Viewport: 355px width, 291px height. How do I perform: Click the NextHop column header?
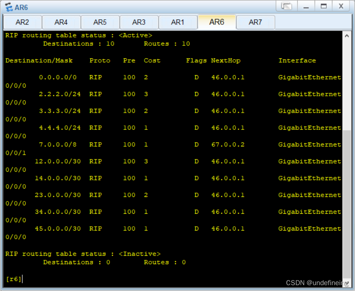click(226, 60)
